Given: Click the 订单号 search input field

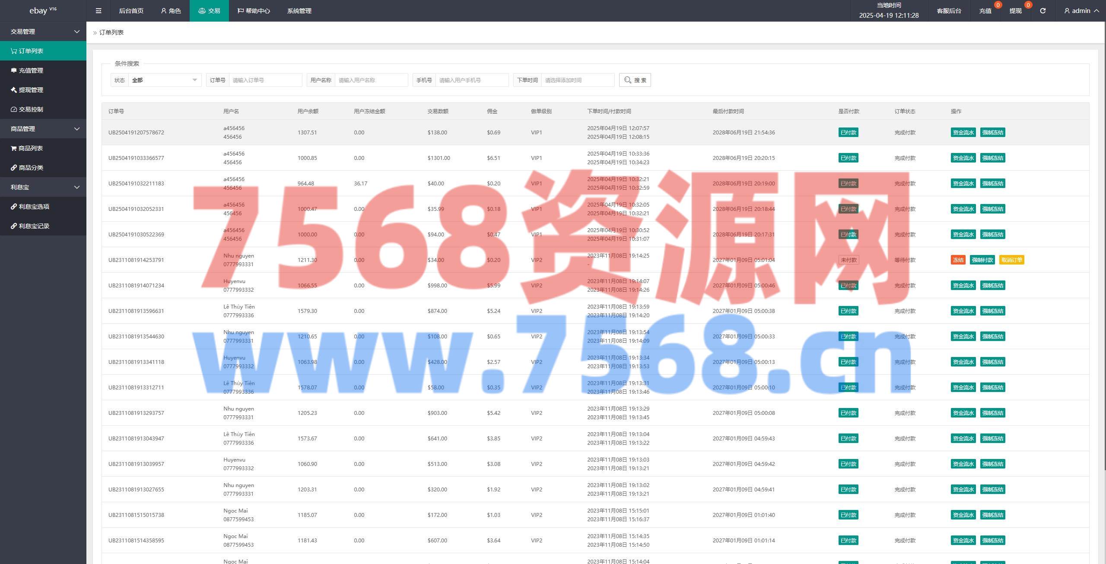Looking at the screenshot, I should click(265, 80).
